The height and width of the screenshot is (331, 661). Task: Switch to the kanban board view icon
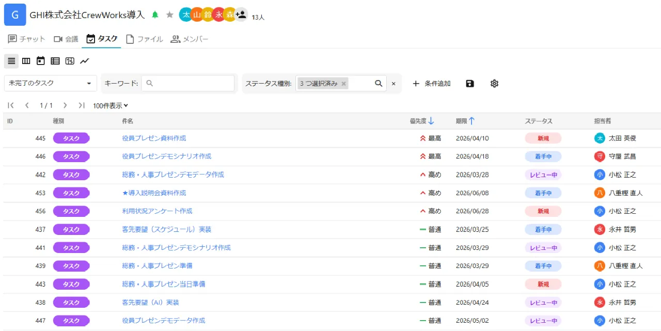[26, 61]
